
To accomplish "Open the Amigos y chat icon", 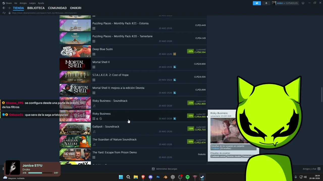I will point(319,169).
